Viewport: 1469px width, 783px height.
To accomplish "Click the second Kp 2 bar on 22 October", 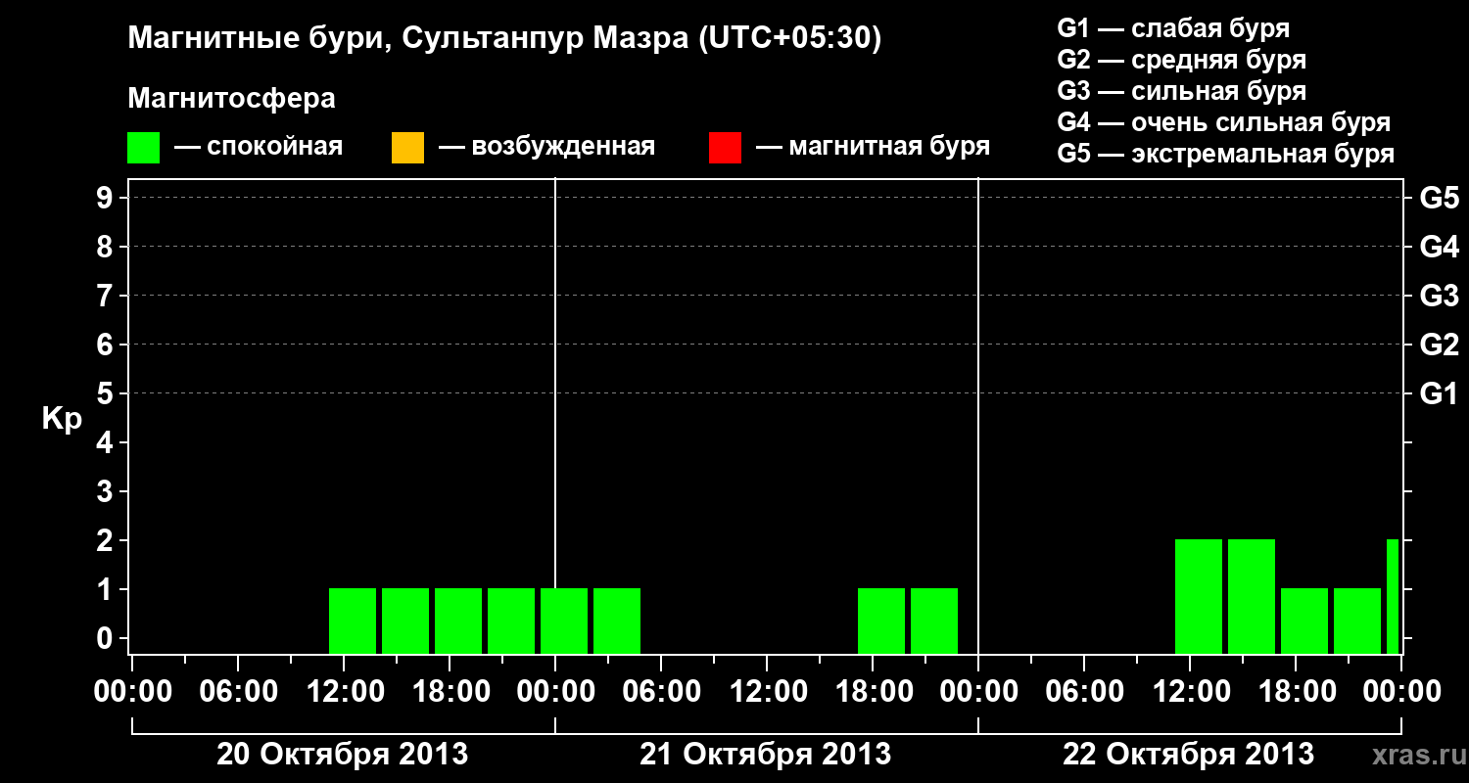I will 1252,596.
